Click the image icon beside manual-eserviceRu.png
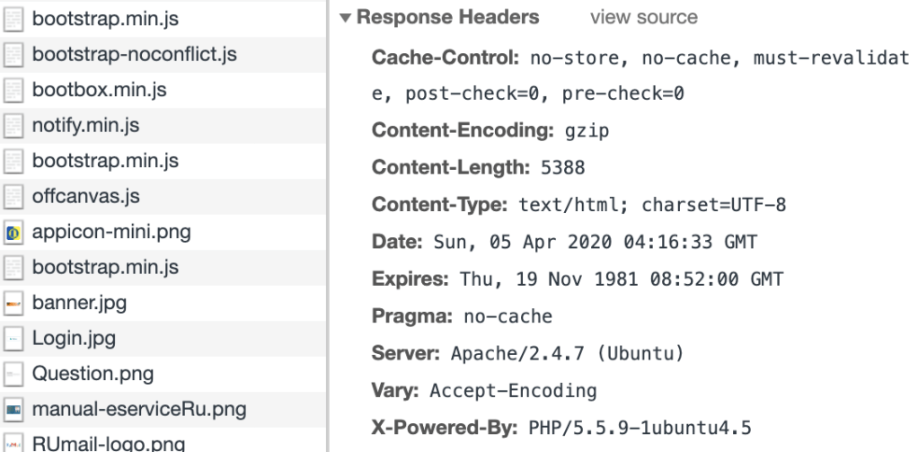Image resolution: width=918 pixels, height=452 pixels. point(13,408)
